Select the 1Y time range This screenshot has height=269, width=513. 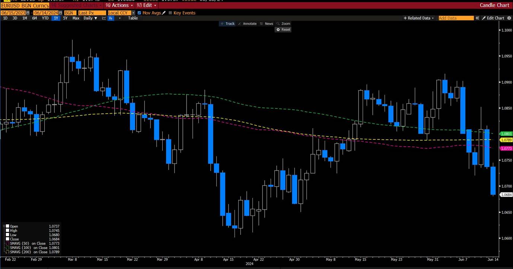tap(56, 18)
